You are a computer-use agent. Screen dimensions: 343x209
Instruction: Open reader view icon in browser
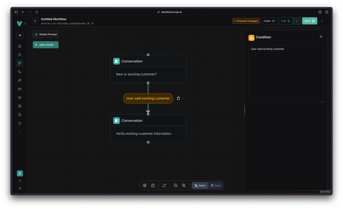coord(320,12)
